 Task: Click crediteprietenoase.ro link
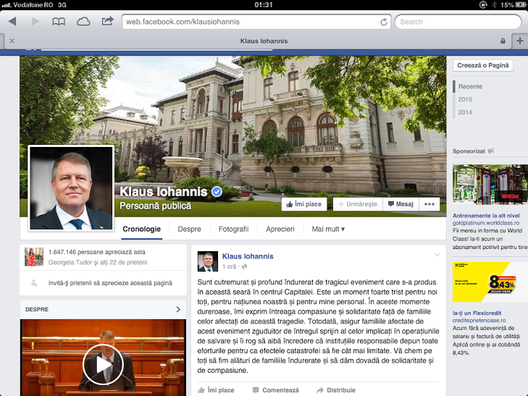(479, 320)
